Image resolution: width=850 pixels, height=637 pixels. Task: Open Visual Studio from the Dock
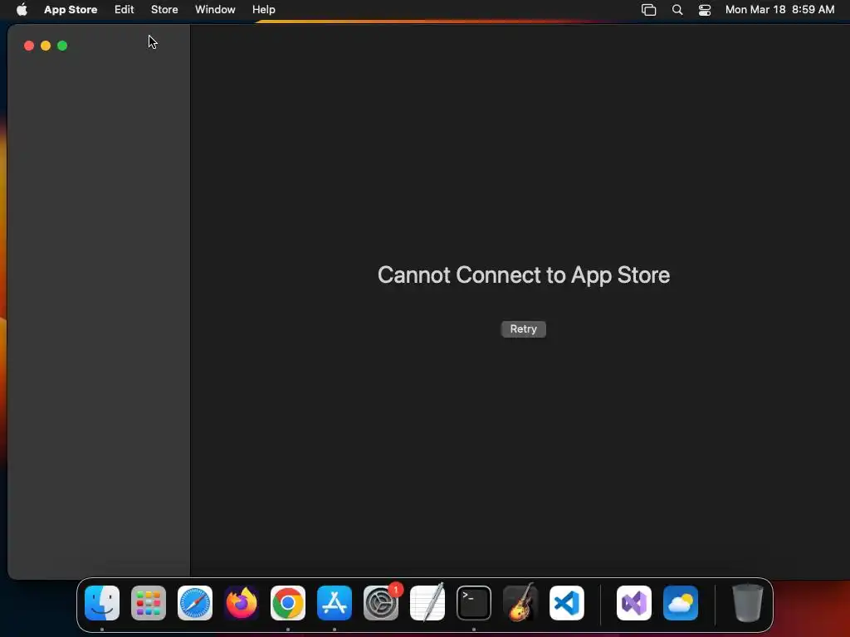633,603
